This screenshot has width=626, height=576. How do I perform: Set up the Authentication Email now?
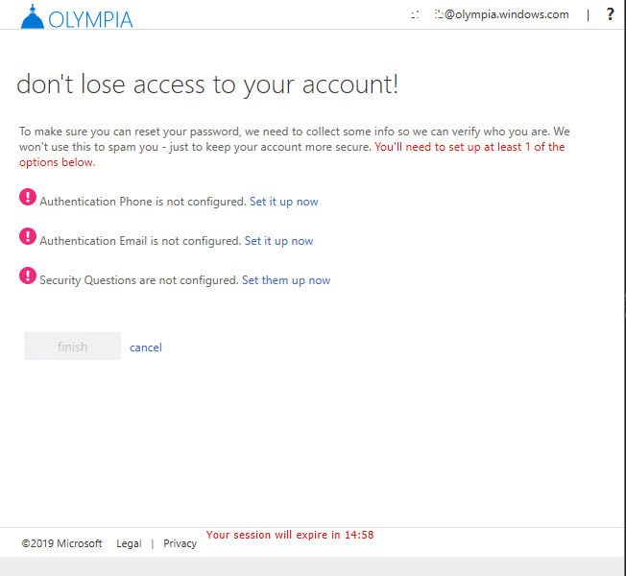pyautogui.click(x=278, y=241)
